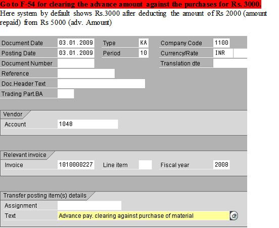The width and height of the screenshot is (279, 228).
Task: Select the Company Code field 1100
Action: click(x=221, y=43)
